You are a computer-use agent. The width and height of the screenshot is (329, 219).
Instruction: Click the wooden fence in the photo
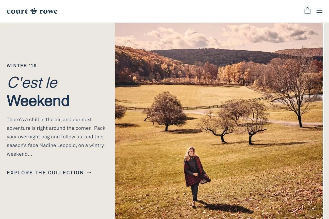pos(193,107)
